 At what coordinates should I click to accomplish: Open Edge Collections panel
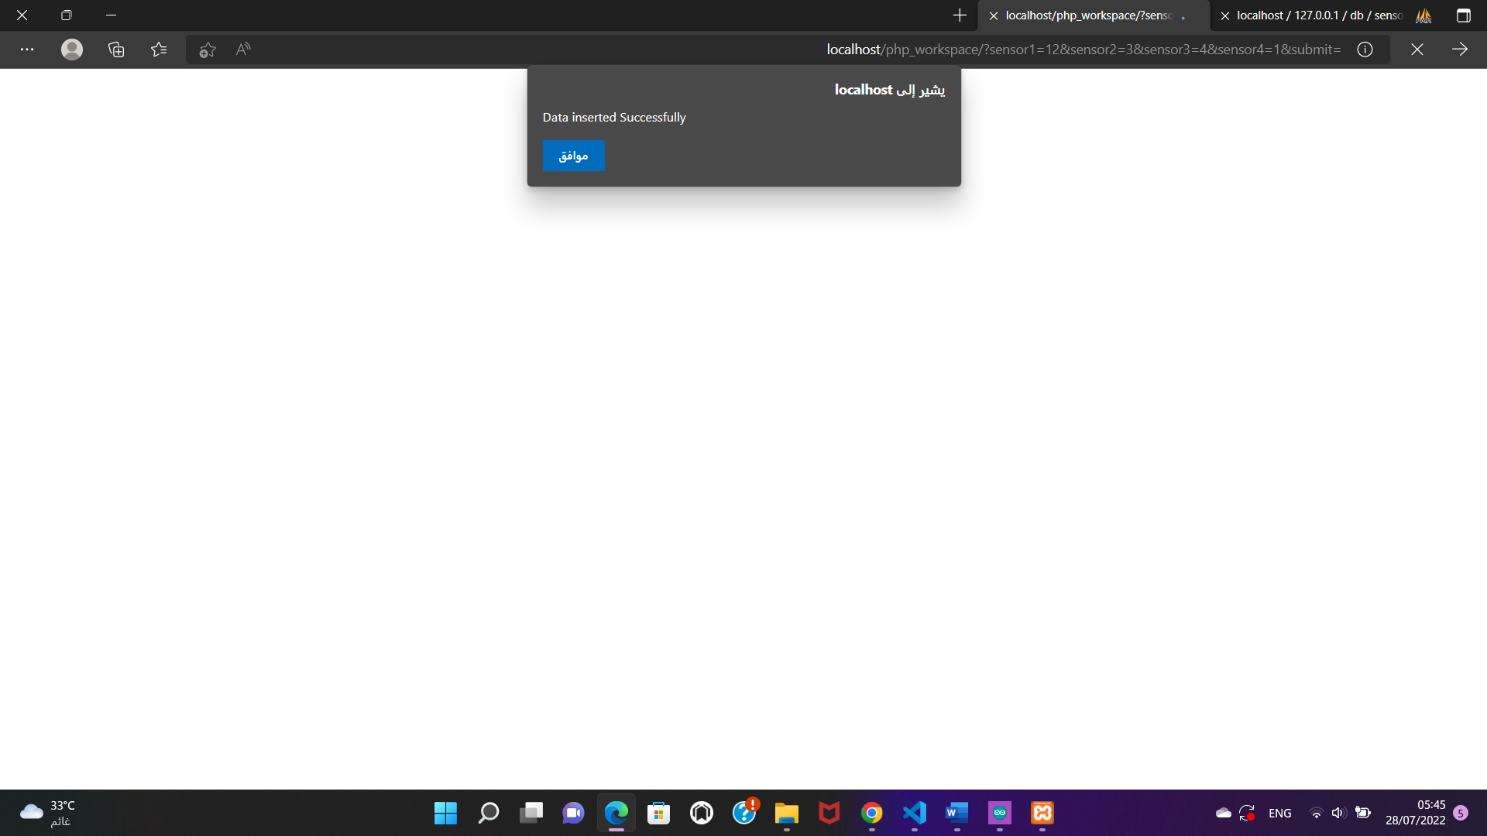pyautogui.click(x=116, y=49)
